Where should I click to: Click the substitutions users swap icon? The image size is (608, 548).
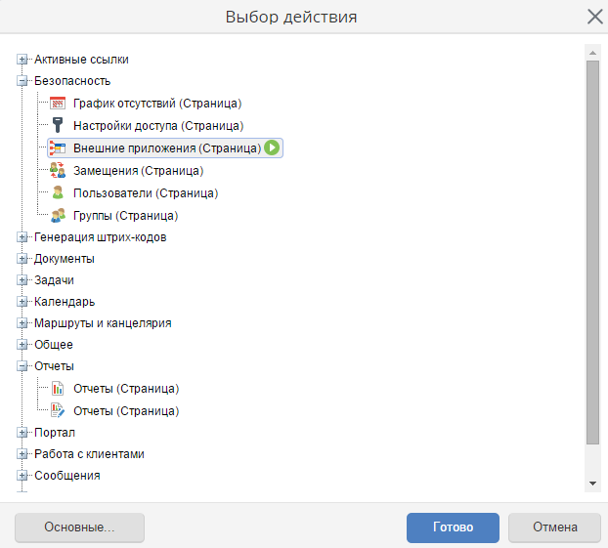tap(58, 170)
